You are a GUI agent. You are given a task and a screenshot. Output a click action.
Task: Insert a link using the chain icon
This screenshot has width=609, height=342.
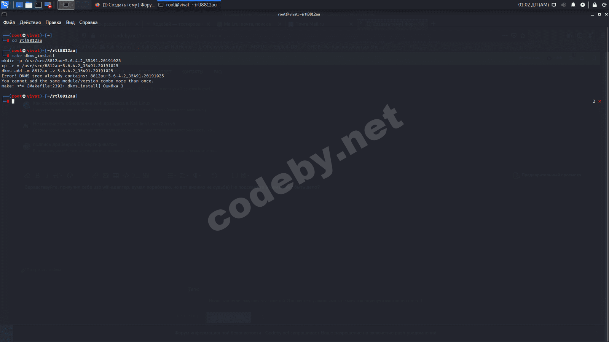tap(96, 175)
